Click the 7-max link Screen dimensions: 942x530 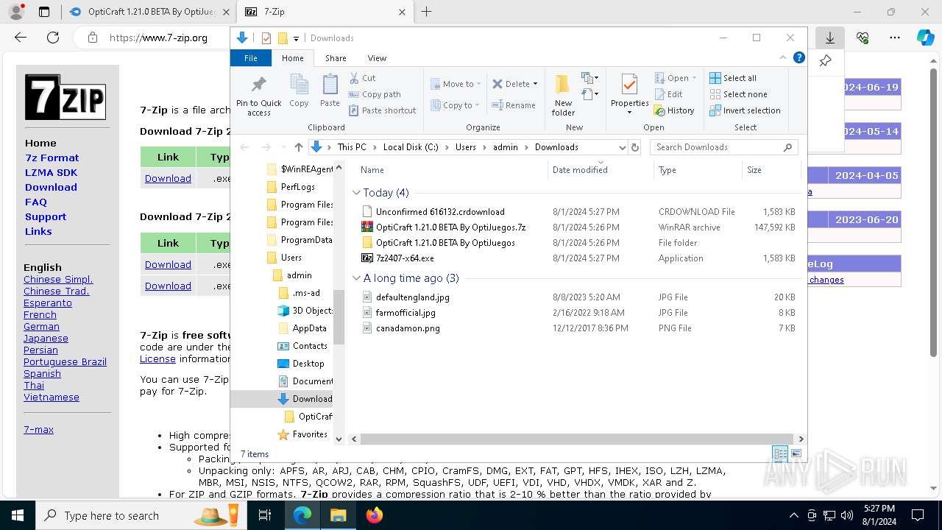(x=38, y=430)
